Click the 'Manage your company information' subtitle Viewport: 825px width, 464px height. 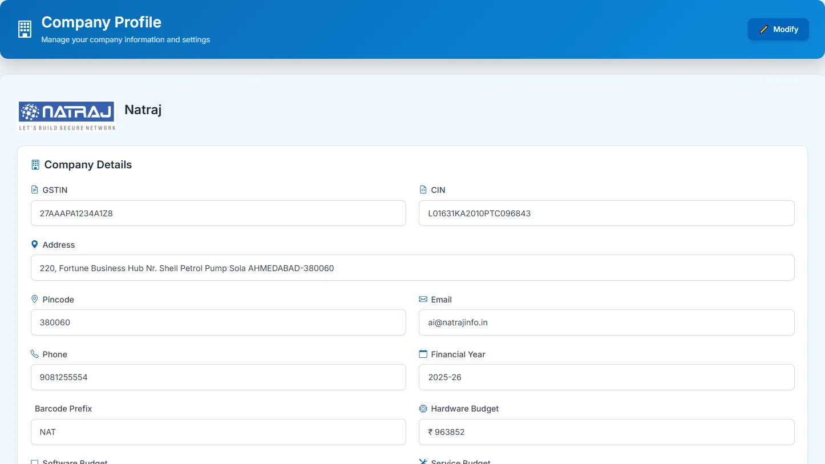point(126,40)
